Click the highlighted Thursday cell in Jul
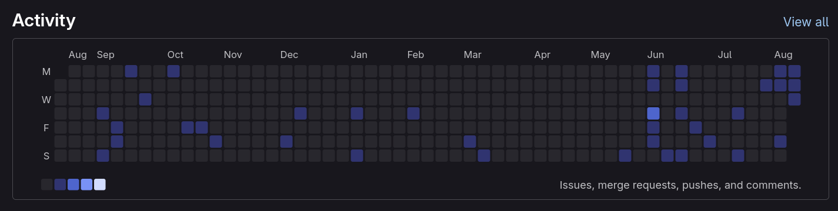The width and height of the screenshot is (838, 211). pyautogui.click(x=738, y=113)
